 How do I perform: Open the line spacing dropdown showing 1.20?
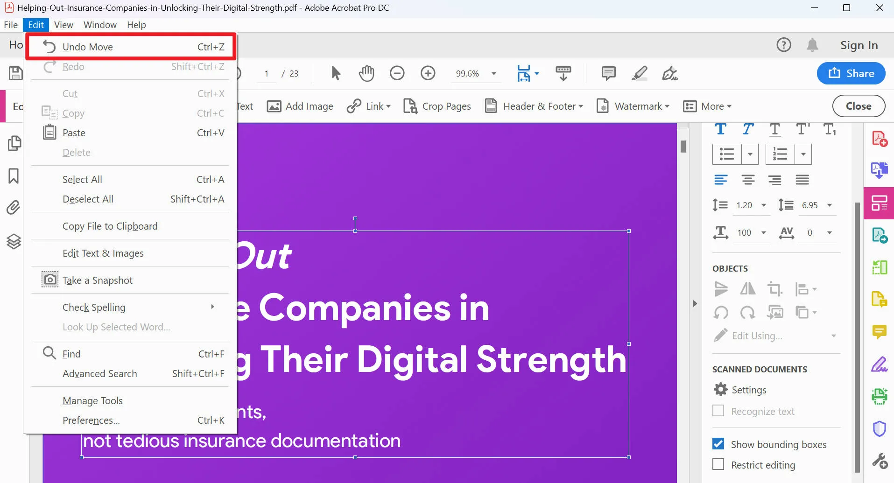763,205
